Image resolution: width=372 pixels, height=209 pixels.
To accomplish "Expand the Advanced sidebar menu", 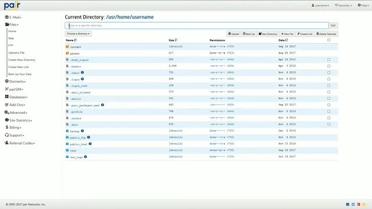I will (16, 113).
